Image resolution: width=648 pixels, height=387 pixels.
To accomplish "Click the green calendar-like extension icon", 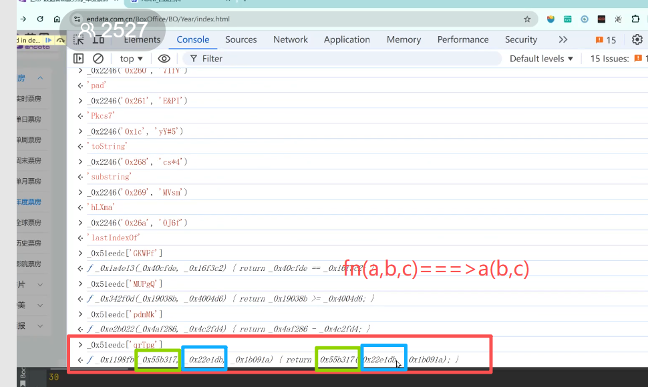I will (567, 19).
